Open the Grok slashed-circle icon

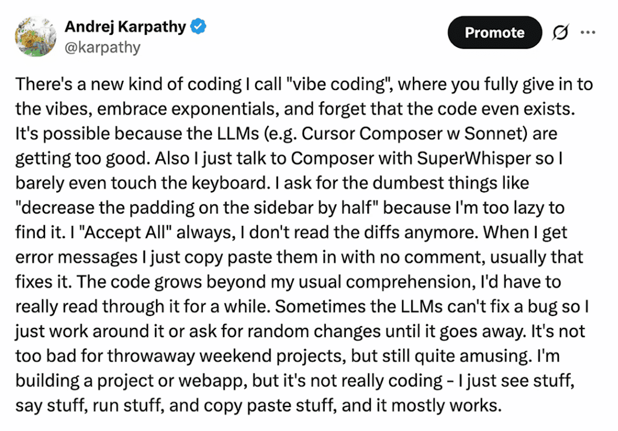(x=560, y=33)
